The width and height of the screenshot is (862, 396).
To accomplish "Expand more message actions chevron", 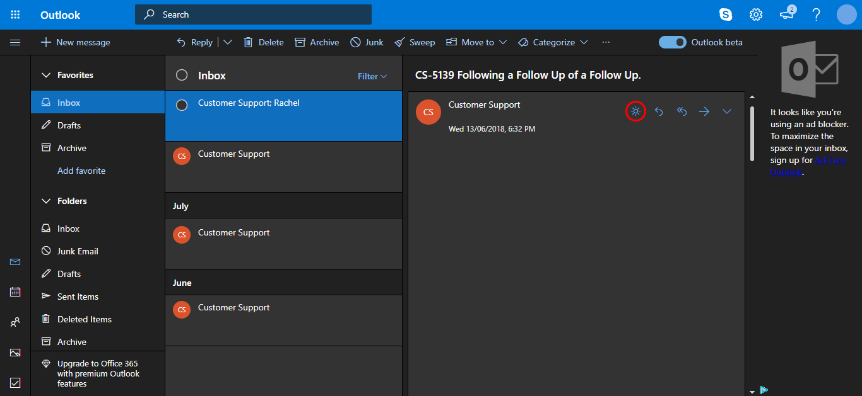I will tap(727, 111).
